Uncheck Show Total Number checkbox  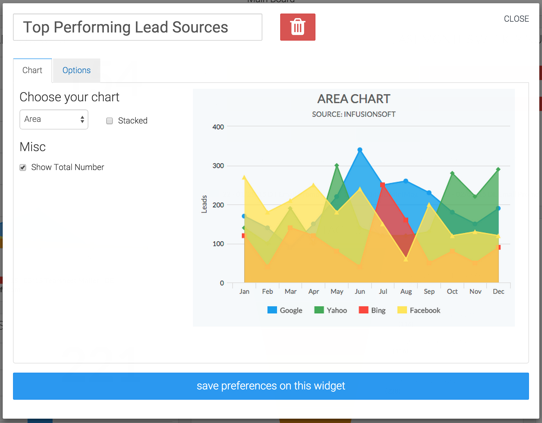[x=23, y=167]
